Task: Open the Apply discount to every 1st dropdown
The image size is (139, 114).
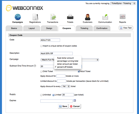Action: click(x=66, y=86)
